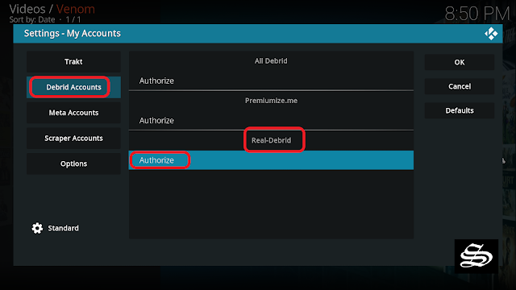Click the Premiumize.me section heading

tap(271, 101)
